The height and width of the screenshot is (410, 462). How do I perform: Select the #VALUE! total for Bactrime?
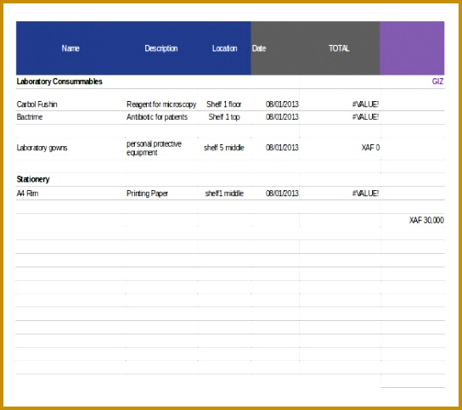(365, 117)
